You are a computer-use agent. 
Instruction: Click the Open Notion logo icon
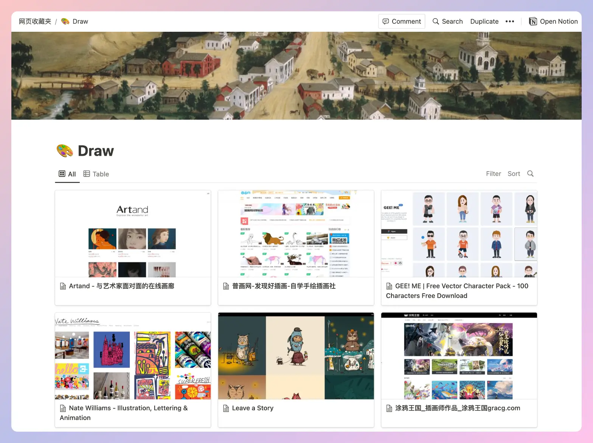coord(533,22)
